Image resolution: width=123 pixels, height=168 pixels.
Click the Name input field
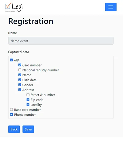(x=61, y=41)
